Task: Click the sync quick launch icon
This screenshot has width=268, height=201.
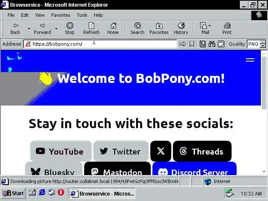Action: click(52, 193)
